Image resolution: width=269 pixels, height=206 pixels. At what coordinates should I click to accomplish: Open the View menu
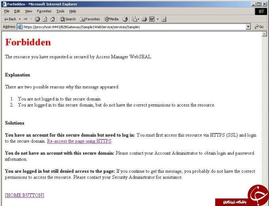28,11
